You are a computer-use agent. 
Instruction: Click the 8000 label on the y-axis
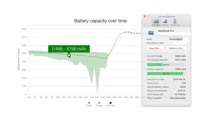point(24,29)
